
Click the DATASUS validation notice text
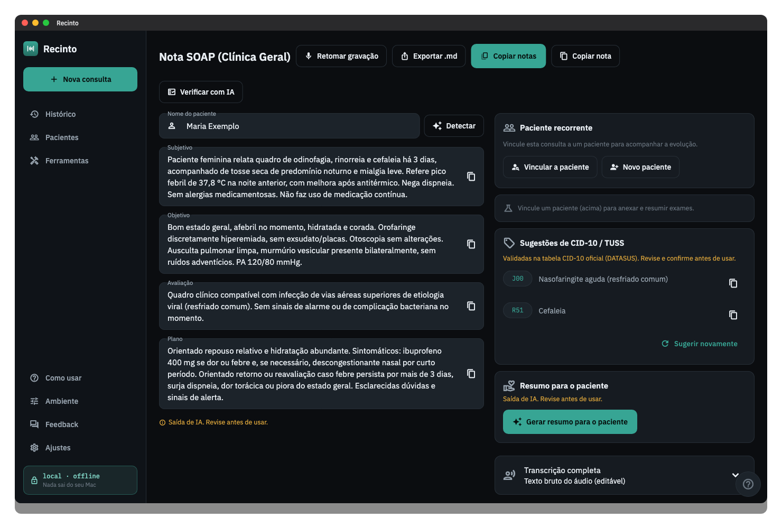[x=619, y=258]
